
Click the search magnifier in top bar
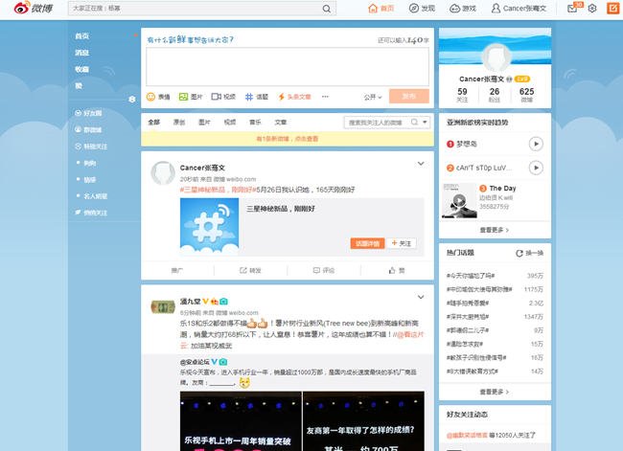pyautogui.click(x=327, y=9)
